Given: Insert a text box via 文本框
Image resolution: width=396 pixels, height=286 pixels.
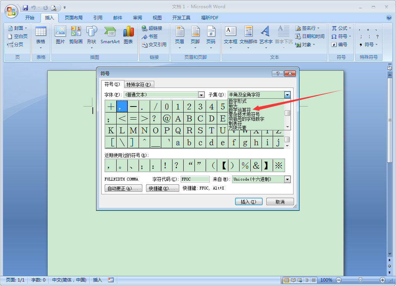Looking at the screenshot, I should 230,35.
